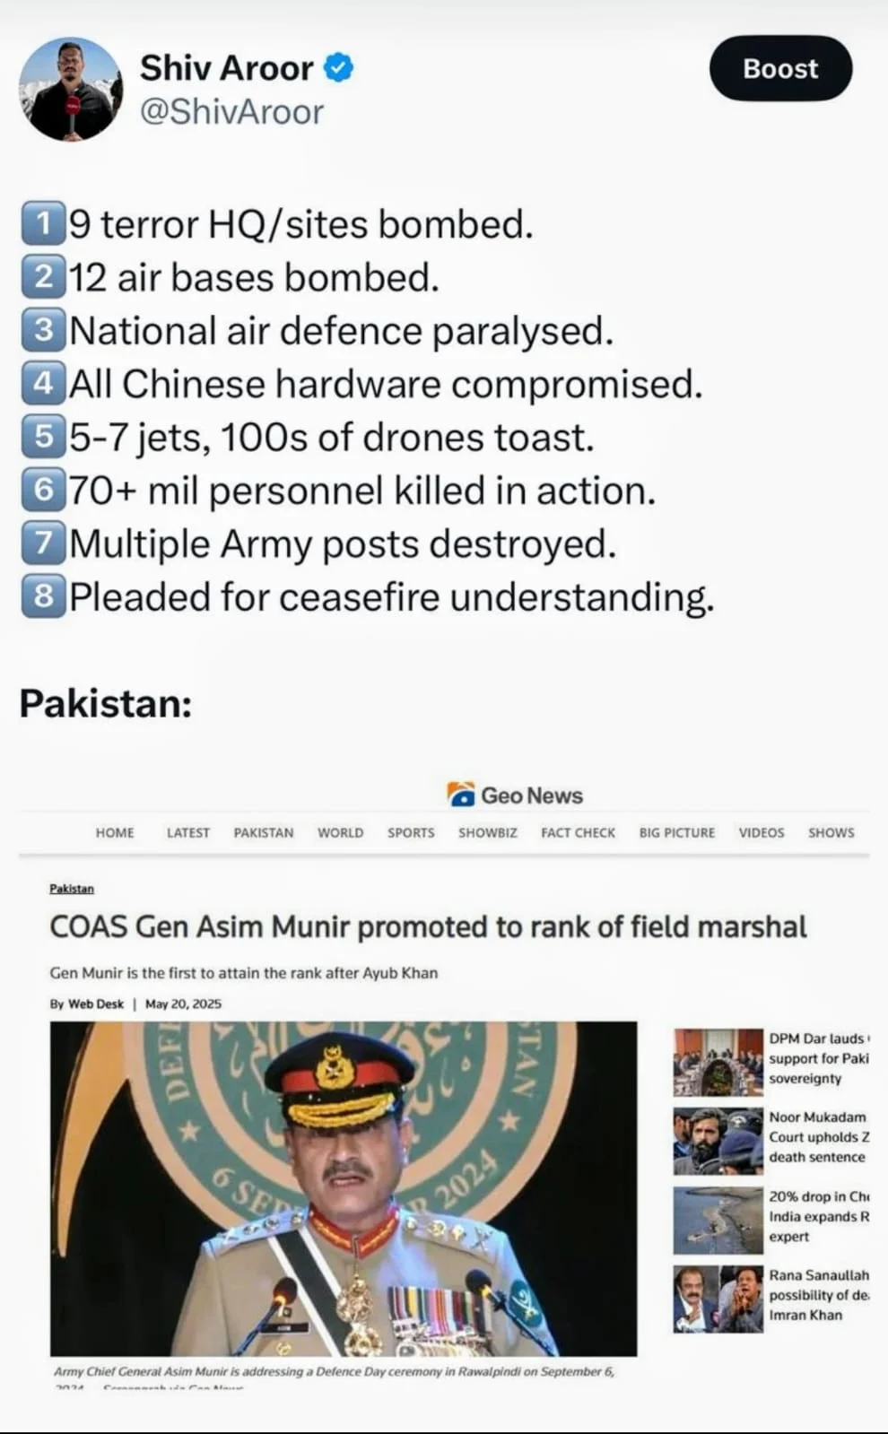Image resolution: width=888 pixels, height=1434 pixels.
Task: Open the field marshal headline article
Action: [x=428, y=926]
